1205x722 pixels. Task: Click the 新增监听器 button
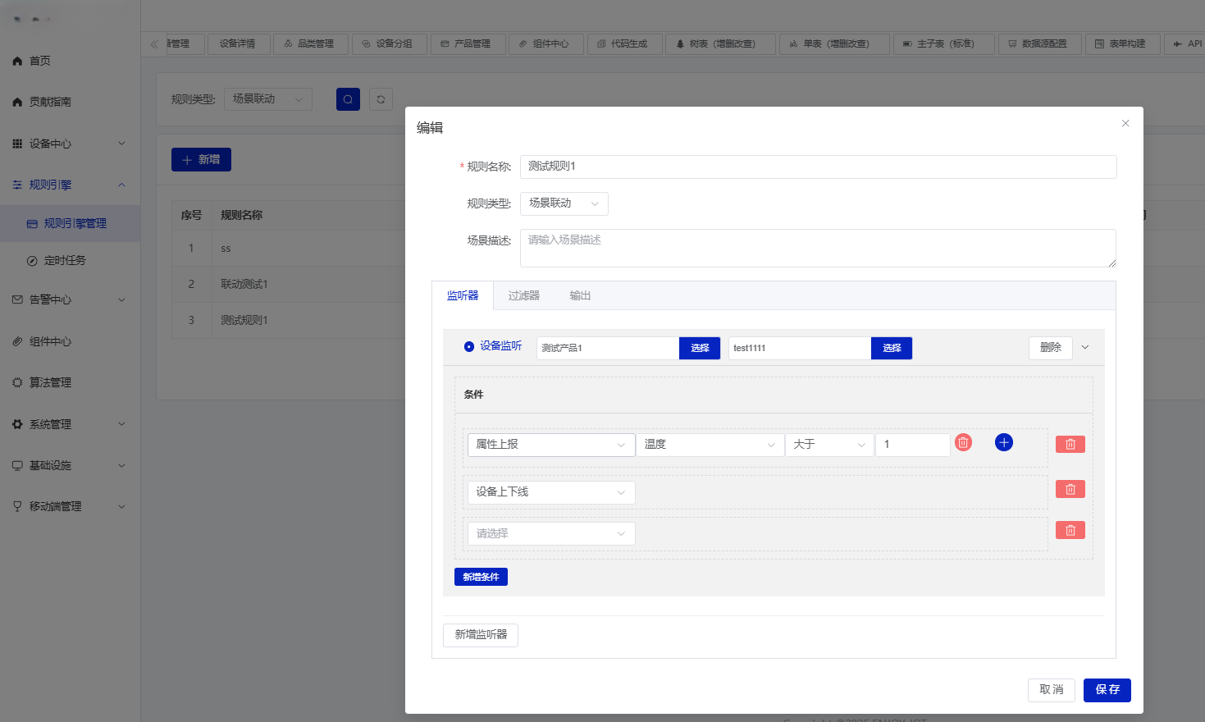point(481,635)
